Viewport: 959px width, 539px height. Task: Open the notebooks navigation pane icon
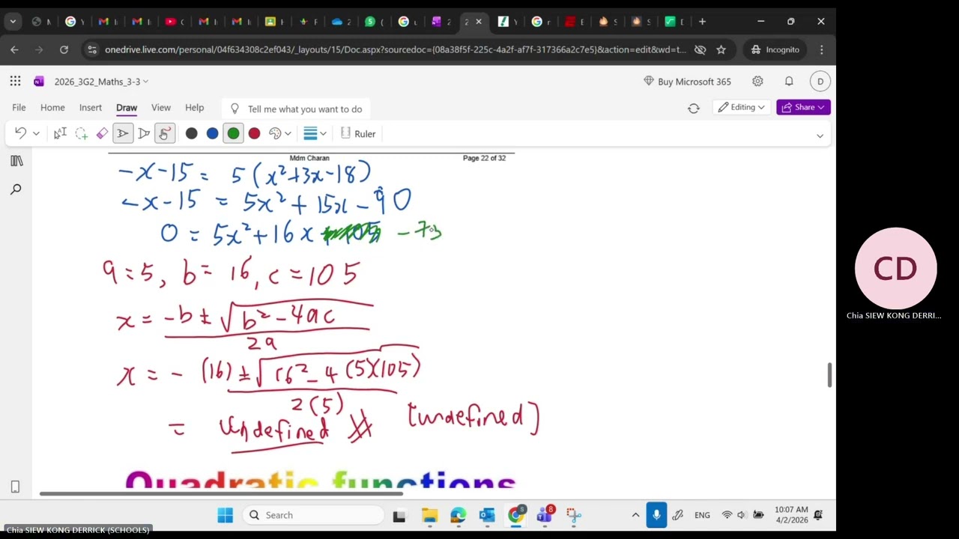point(16,161)
